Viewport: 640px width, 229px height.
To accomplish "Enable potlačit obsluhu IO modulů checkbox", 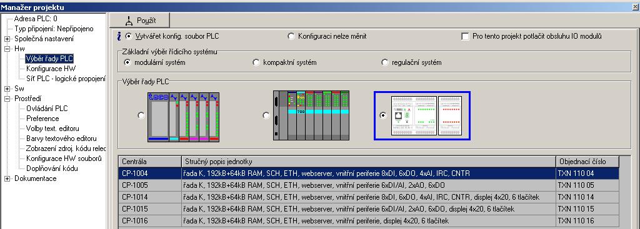I will [x=465, y=36].
